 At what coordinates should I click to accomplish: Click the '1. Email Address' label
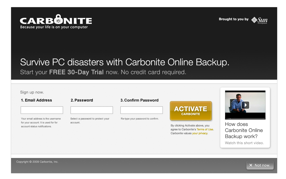(37, 100)
